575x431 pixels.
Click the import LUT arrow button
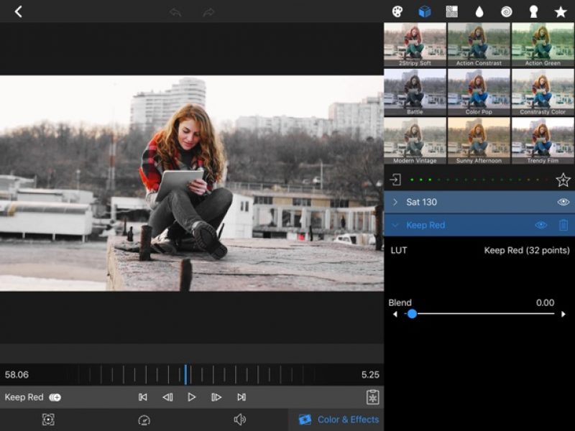[397, 180]
